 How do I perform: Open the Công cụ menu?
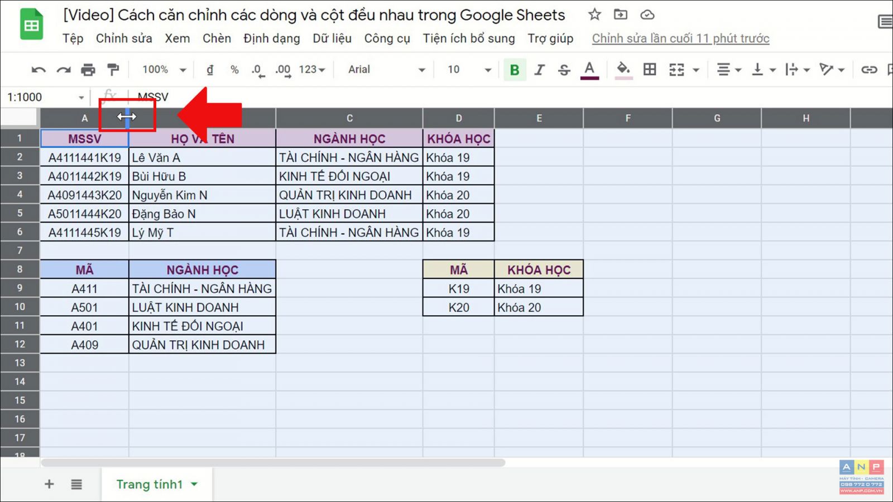click(x=387, y=38)
